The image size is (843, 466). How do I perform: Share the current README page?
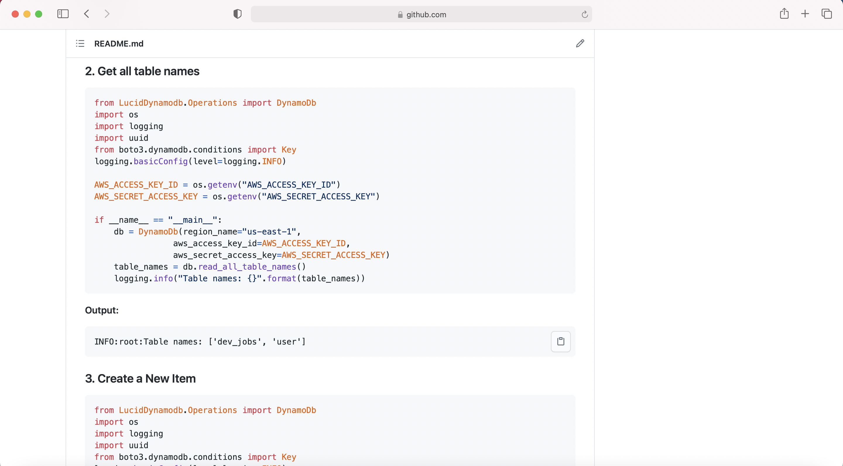(784, 14)
